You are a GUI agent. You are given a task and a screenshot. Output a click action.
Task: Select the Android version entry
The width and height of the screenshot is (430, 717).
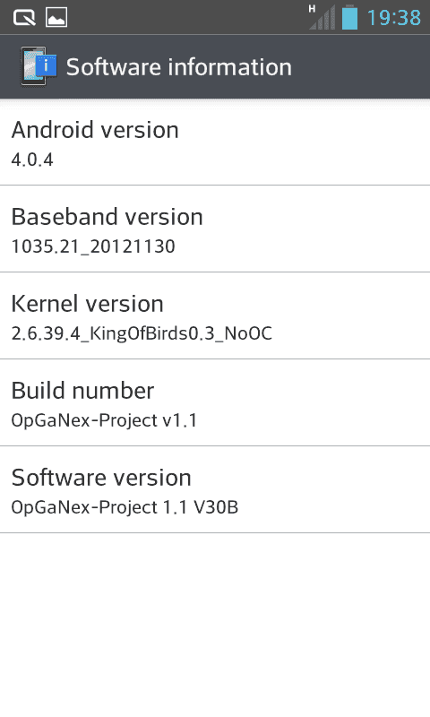click(215, 143)
